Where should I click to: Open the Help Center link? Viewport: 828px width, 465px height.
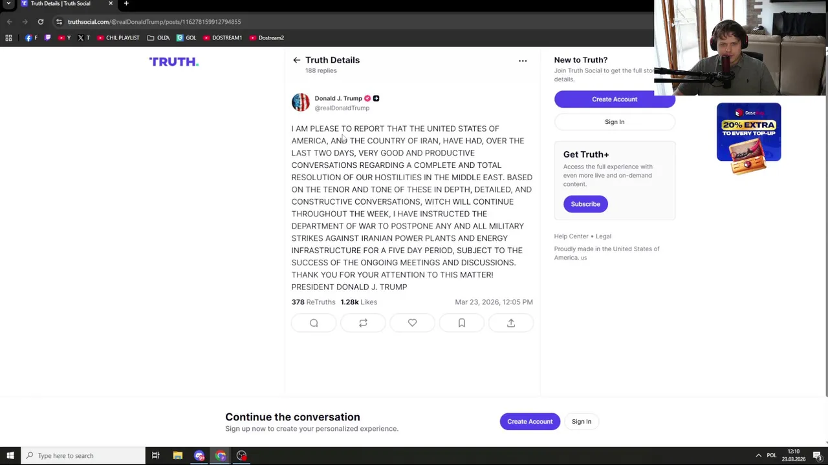pyautogui.click(x=571, y=236)
